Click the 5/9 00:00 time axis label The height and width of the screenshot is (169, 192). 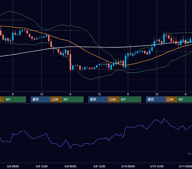(x=70, y=166)
